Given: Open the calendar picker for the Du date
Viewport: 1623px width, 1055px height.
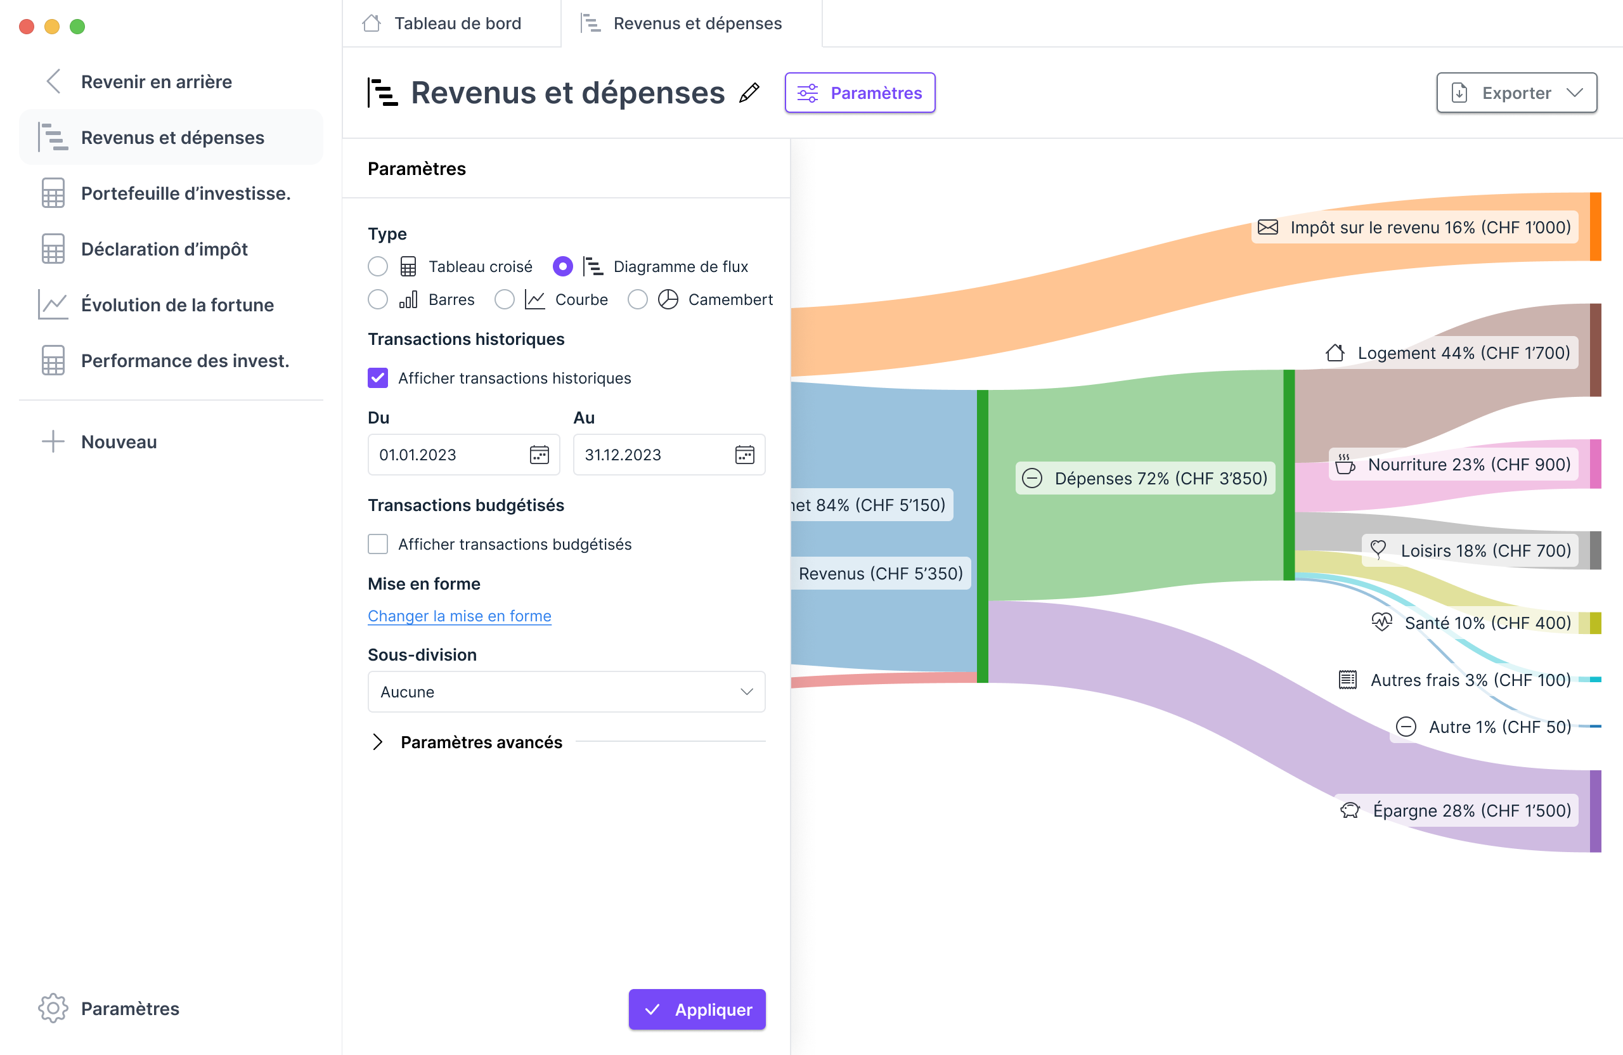Looking at the screenshot, I should click(x=540, y=455).
